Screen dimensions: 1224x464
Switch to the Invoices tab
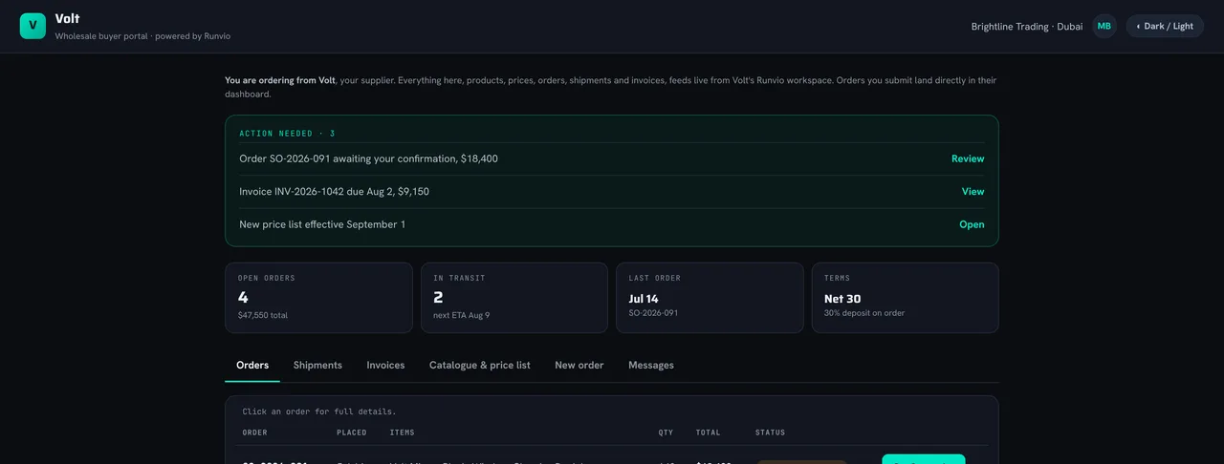[385, 365]
